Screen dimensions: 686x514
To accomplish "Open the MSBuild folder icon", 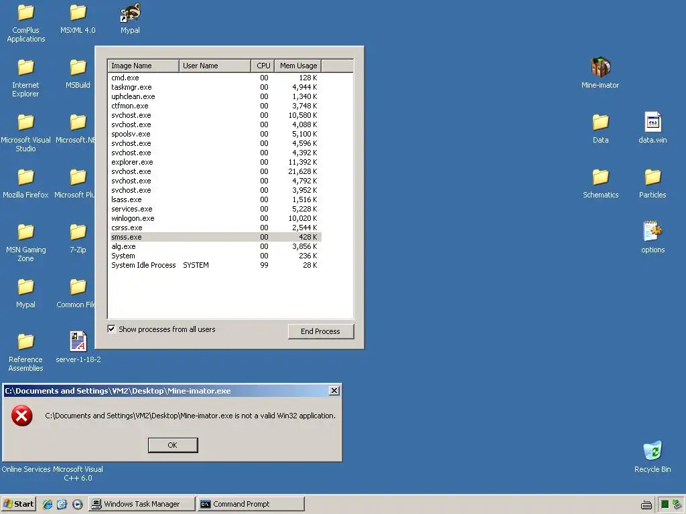I will pos(78,68).
